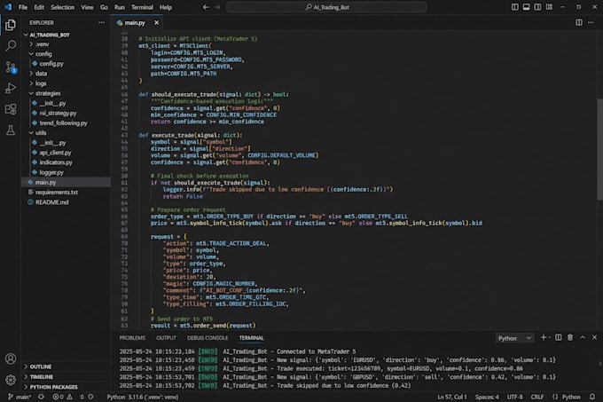Click the Explorer more actions ellipsis

(x=101, y=23)
